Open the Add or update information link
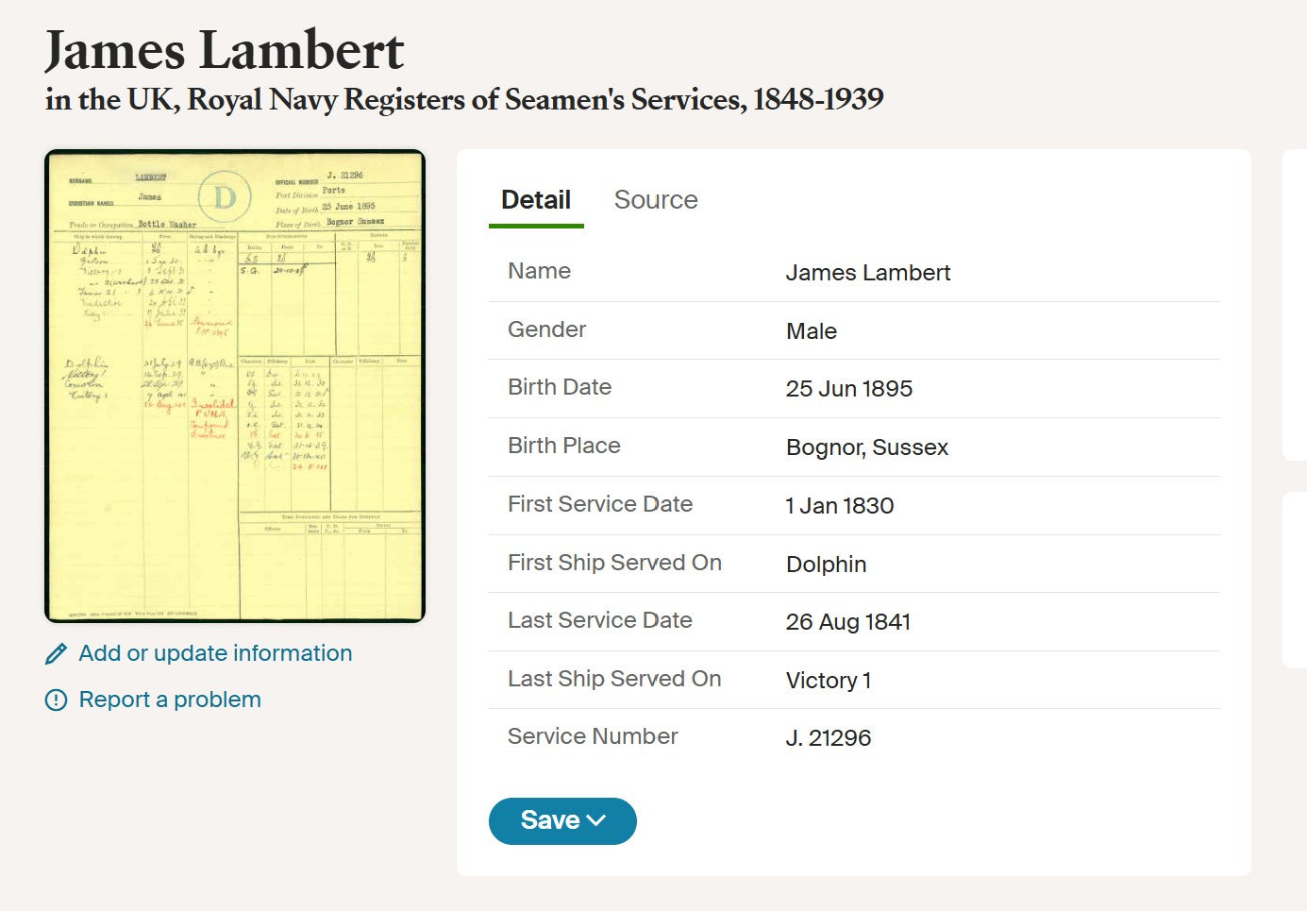This screenshot has width=1307, height=911. [215, 653]
